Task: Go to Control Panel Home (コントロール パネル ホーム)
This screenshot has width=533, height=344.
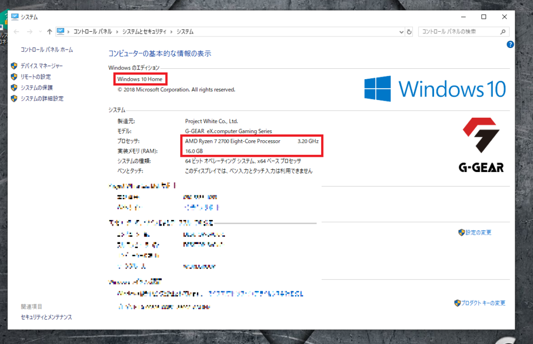Action: pos(46,50)
